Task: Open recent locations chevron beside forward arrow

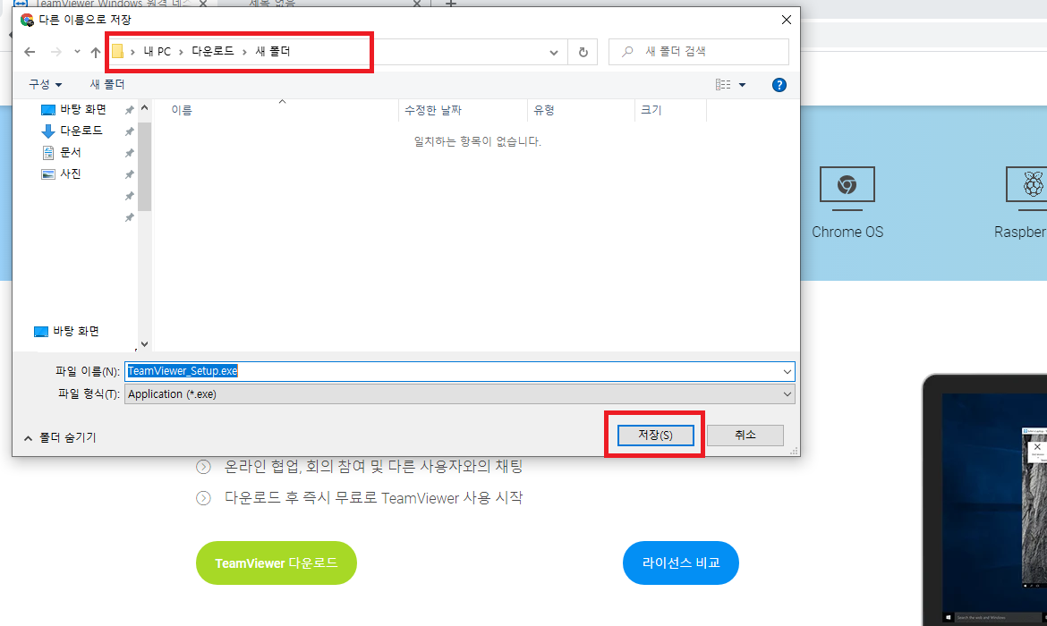Action: (x=78, y=51)
